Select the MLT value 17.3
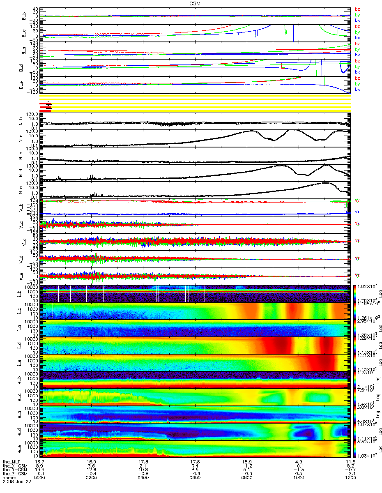Image resolution: width=382 pixels, height=493 pixels. (x=143, y=461)
